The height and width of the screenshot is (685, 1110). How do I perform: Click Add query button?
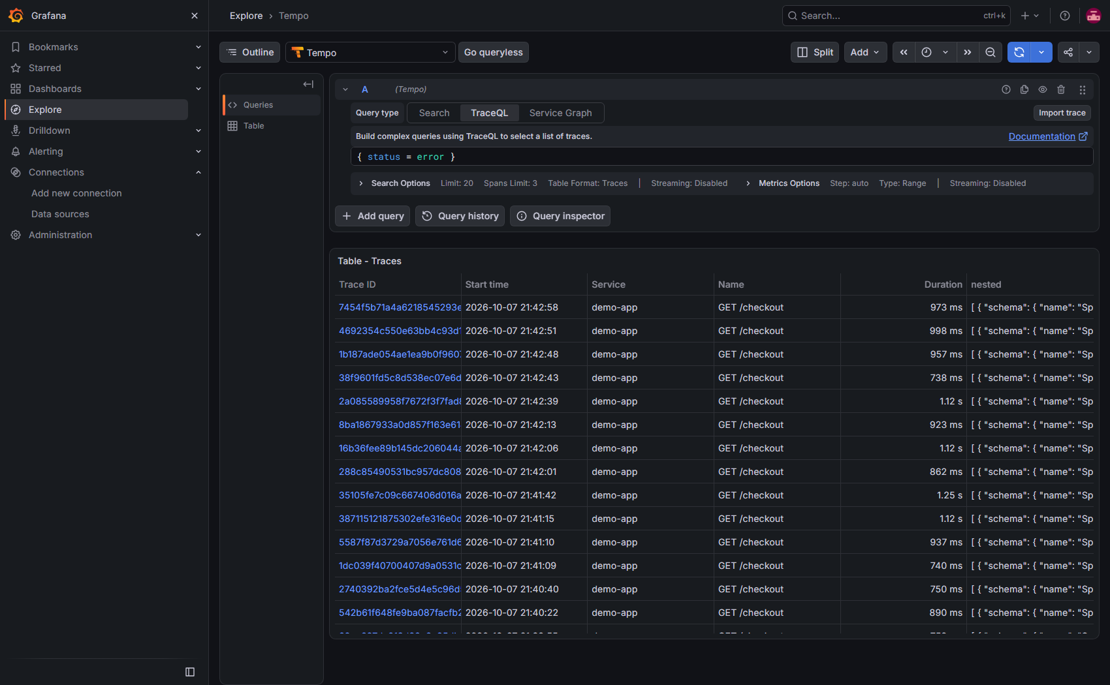point(373,216)
